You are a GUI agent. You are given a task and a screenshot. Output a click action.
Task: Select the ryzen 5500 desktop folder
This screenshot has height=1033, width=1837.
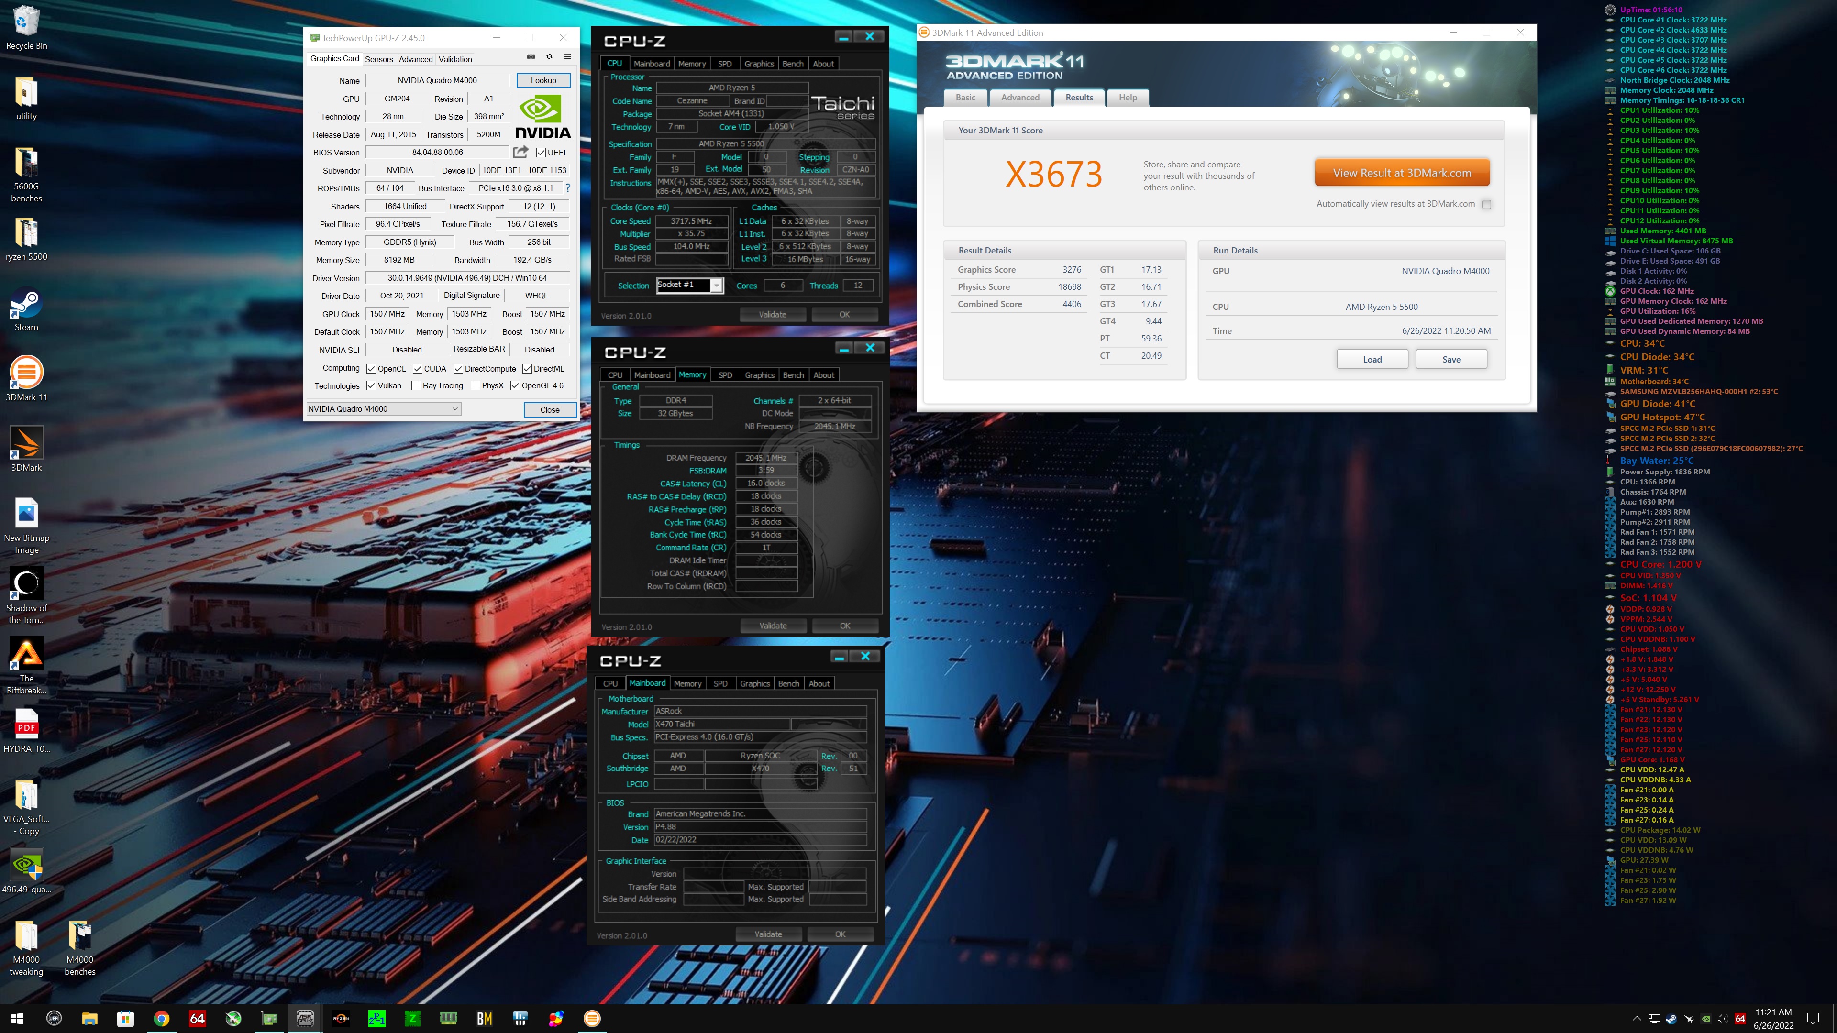26,240
